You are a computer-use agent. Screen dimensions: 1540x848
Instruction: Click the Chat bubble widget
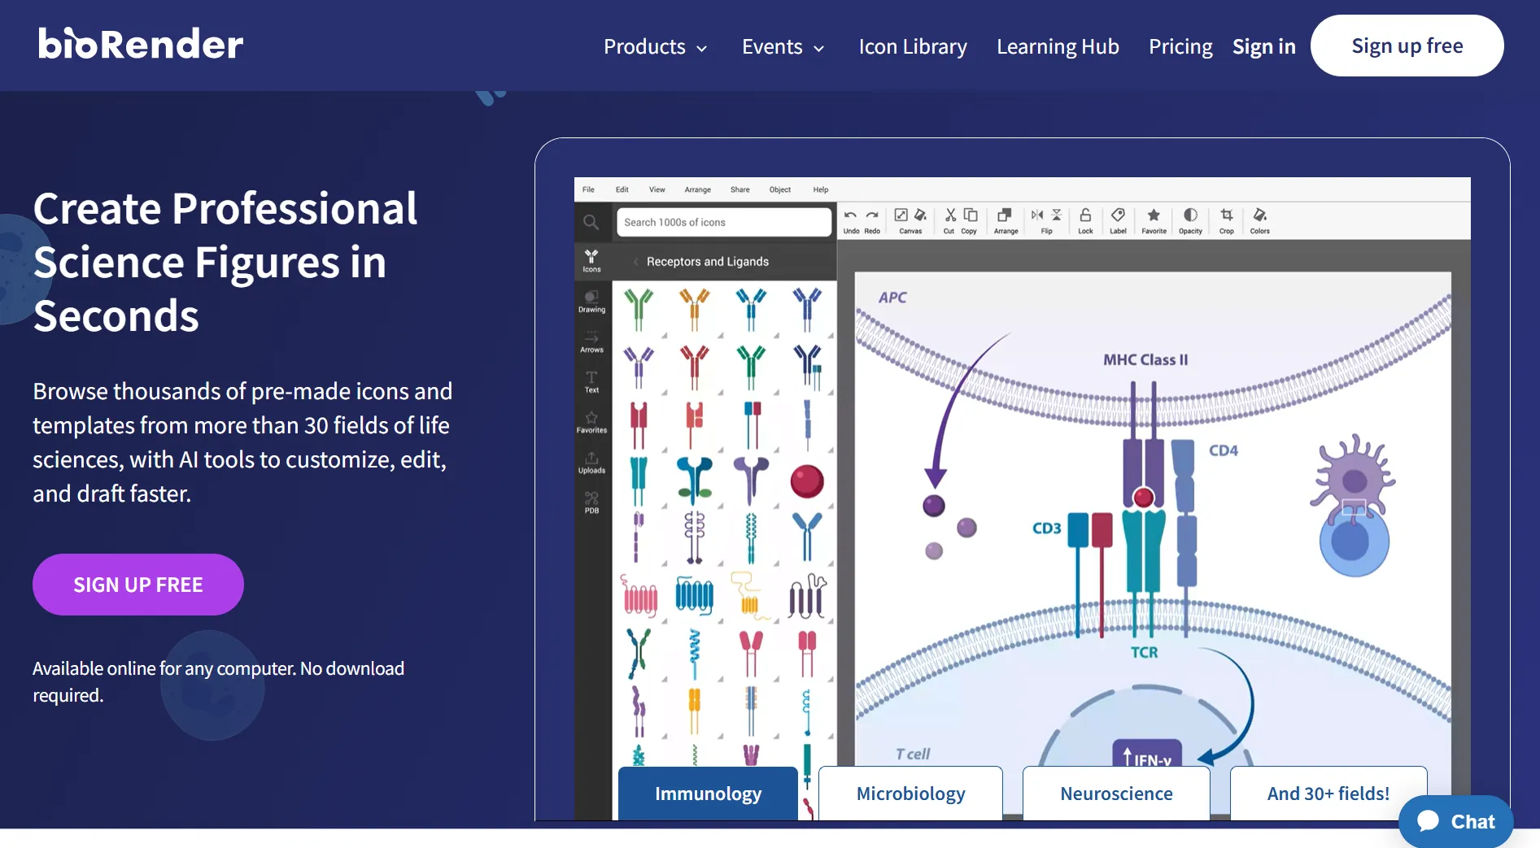click(x=1455, y=821)
